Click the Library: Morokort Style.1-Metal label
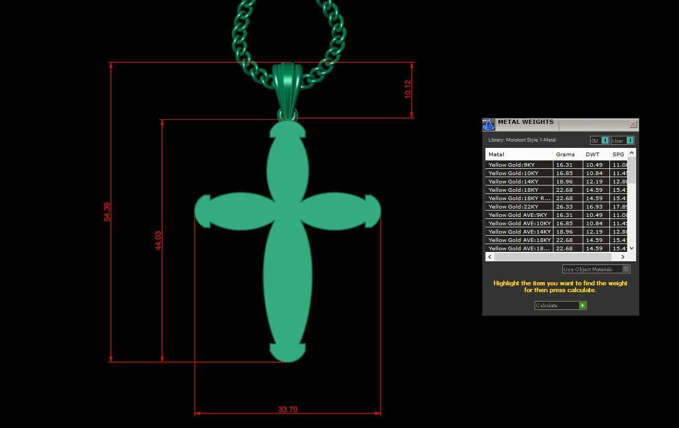This screenshot has height=428, width=679. [522, 140]
